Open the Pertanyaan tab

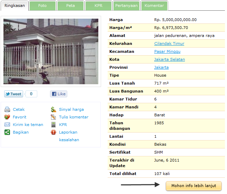pyautogui.click(x=126, y=6)
